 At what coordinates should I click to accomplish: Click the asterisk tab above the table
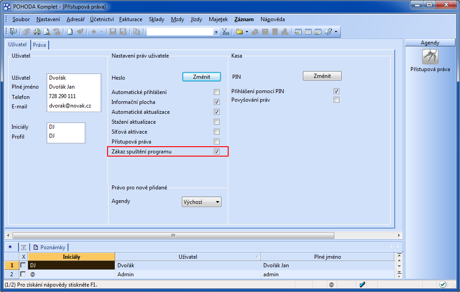coord(10,247)
